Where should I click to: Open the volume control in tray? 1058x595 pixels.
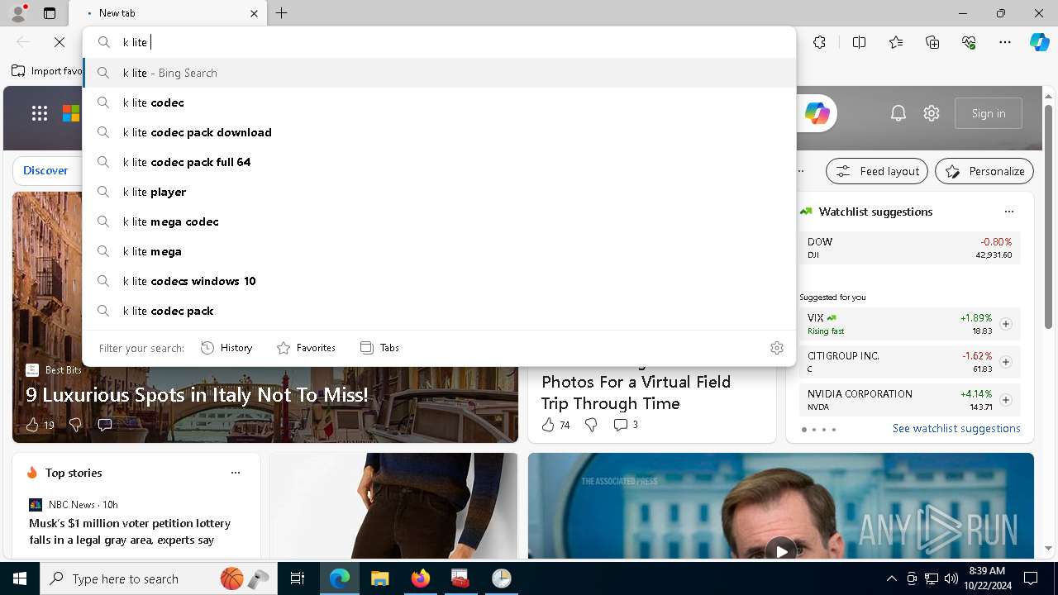pyautogui.click(x=951, y=578)
